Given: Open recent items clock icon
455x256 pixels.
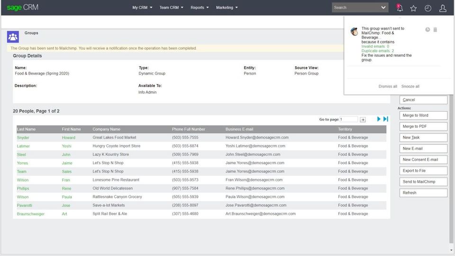Looking at the screenshot, I should click(x=428, y=8).
